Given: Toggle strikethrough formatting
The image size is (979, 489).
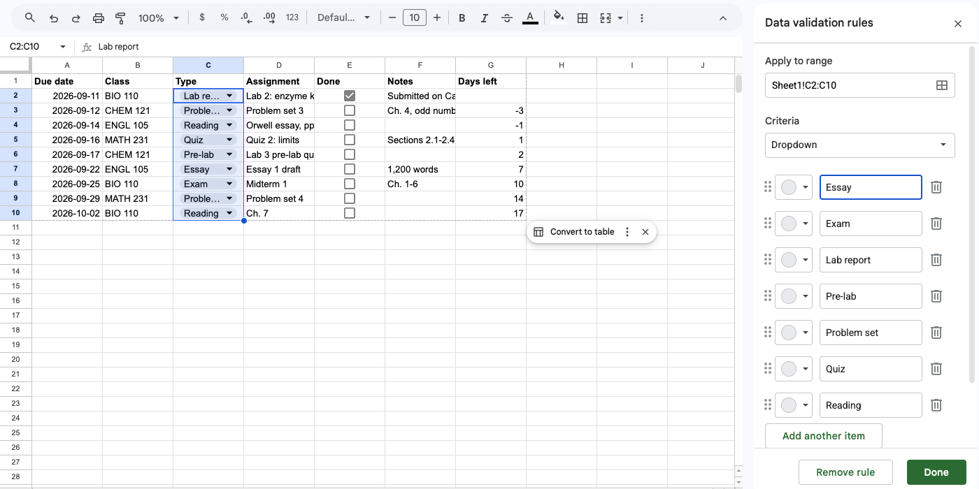Looking at the screenshot, I should tap(507, 17).
